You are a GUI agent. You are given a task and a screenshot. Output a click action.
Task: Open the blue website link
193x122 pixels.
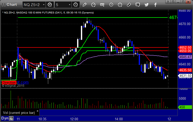click(23, 82)
